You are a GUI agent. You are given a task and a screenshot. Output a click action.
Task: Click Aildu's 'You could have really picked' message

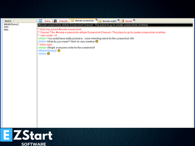86,39
